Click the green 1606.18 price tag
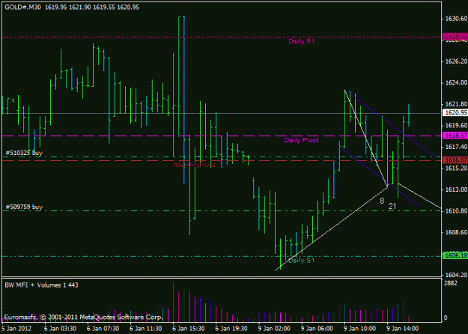The image size is (468, 334). click(x=455, y=256)
